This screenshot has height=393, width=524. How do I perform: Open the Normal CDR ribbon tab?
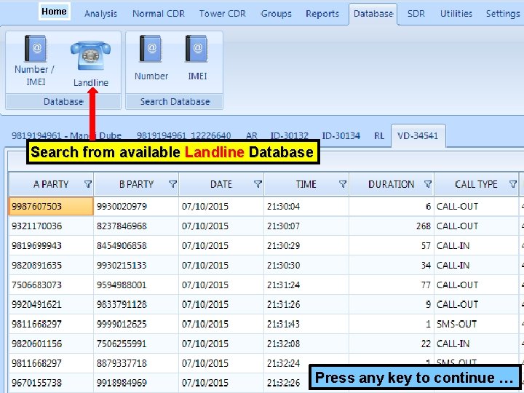tap(159, 14)
